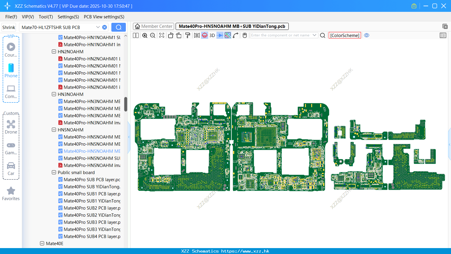Select the Mate40Pro-HN5NOAHM MB+SUB YiDianTong.pcb tab
This screenshot has height=254, width=451.
232,26
